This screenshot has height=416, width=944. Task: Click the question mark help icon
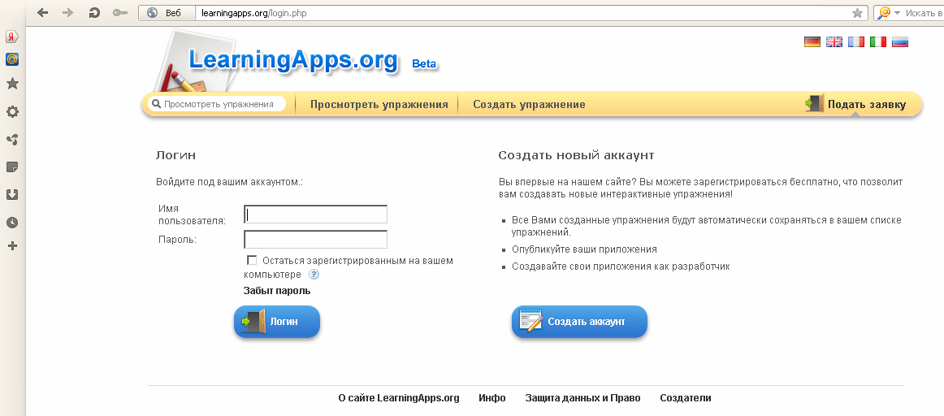click(x=314, y=275)
